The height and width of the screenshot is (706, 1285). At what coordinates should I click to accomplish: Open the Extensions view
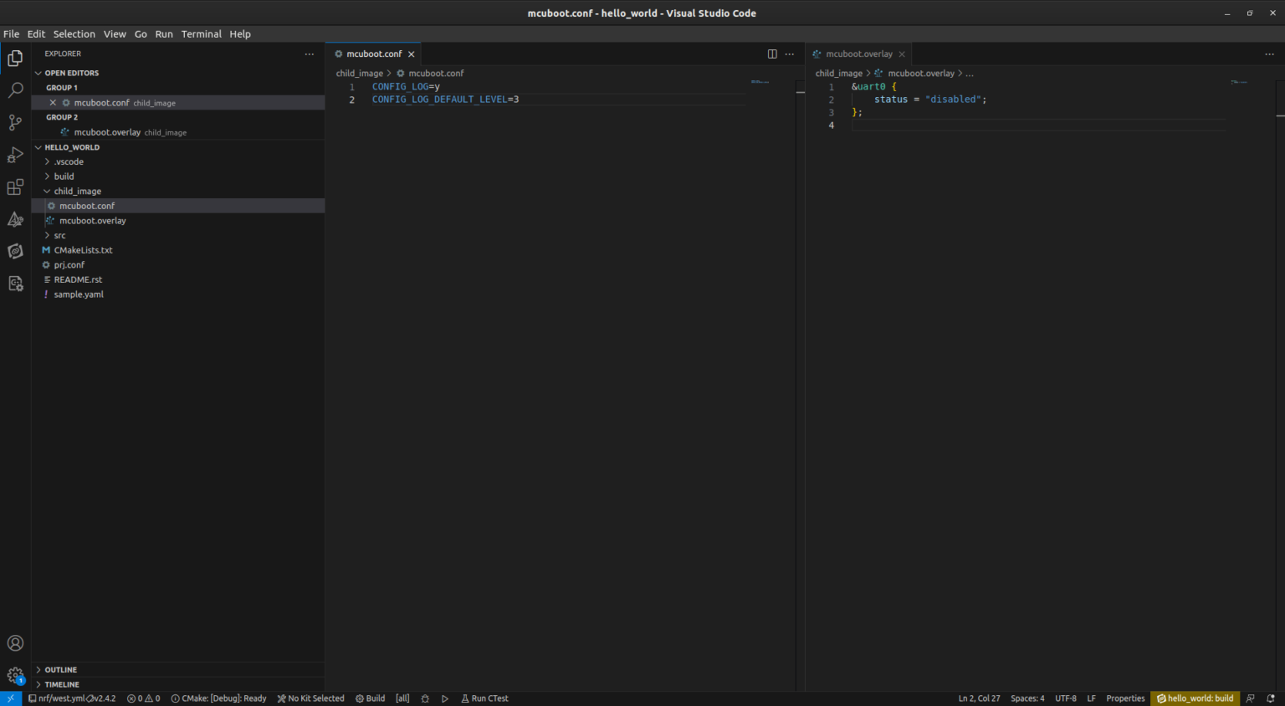click(15, 187)
